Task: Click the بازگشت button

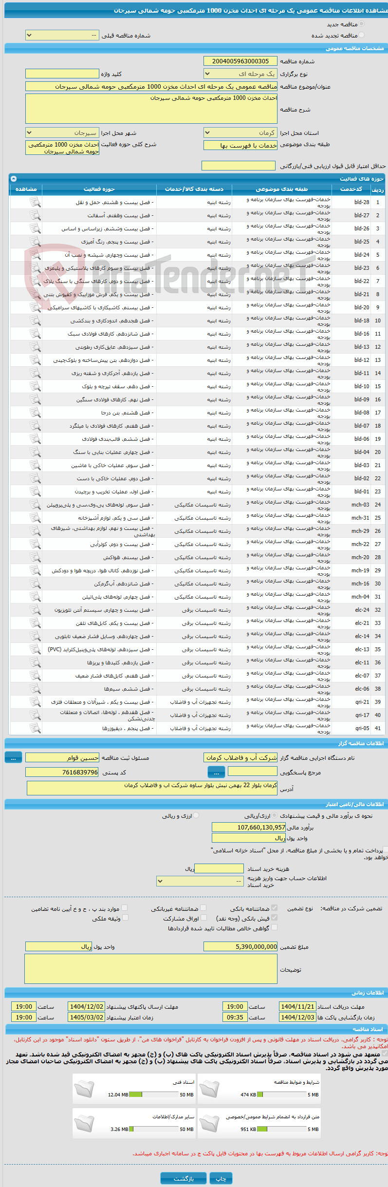Action: pos(184,1178)
